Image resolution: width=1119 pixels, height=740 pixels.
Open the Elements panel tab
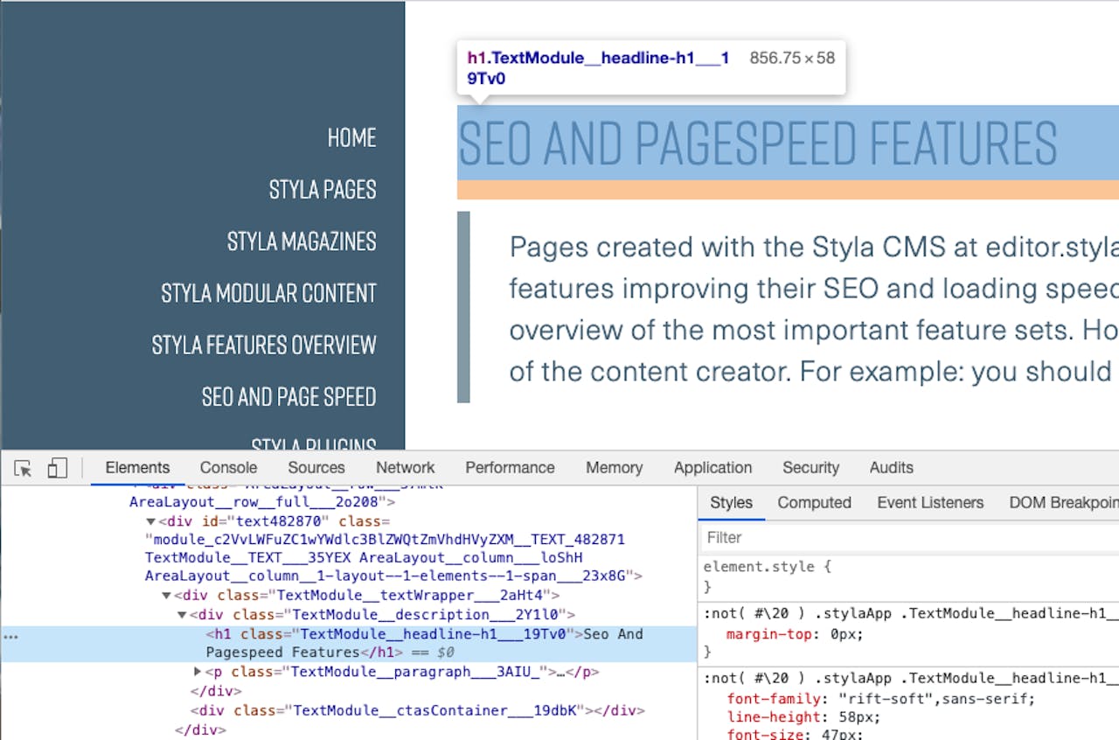pos(137,468)
